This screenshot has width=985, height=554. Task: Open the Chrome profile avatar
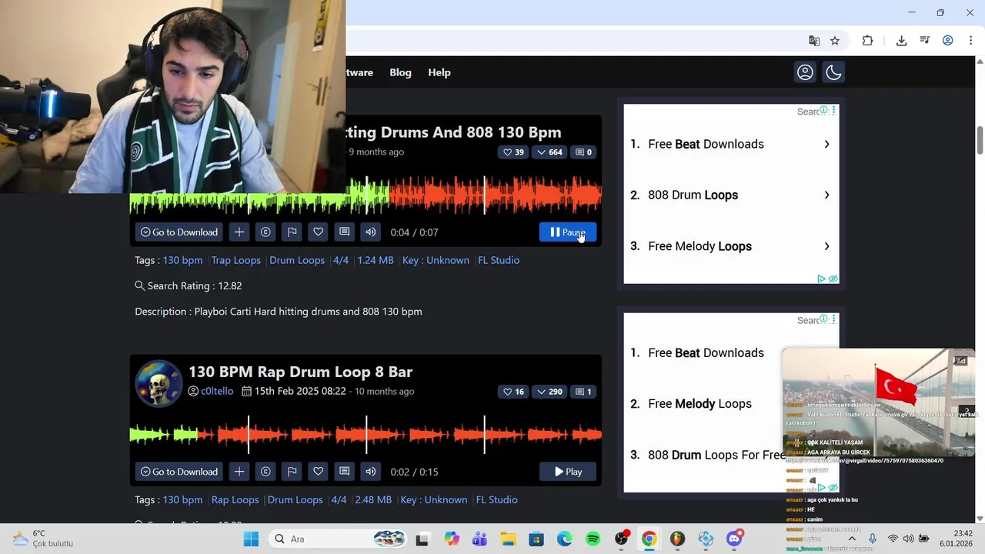pyautogui.click(x=948, y=41)
